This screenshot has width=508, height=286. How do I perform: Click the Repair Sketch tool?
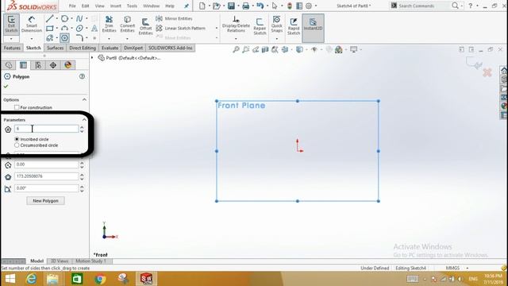coord(260,26)
